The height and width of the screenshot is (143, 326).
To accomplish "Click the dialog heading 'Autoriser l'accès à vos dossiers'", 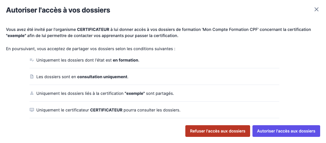I will point(58,10).
